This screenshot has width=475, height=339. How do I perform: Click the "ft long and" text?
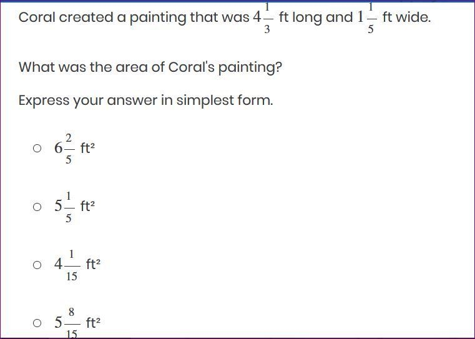tap(316, 17)
